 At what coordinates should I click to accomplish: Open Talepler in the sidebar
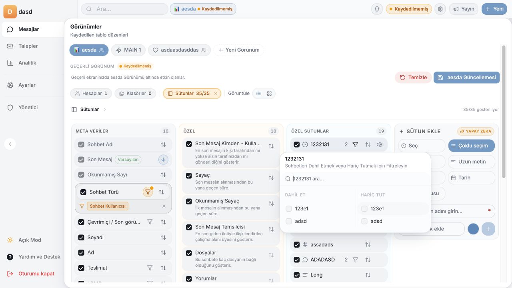point(32,46)
